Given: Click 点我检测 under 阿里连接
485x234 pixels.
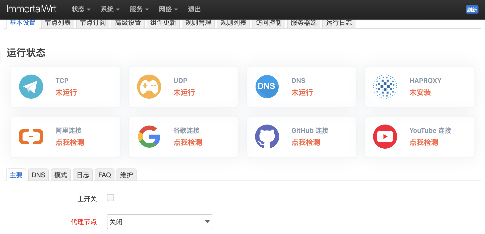Looking at the screenshot, I should pos(70,142).
